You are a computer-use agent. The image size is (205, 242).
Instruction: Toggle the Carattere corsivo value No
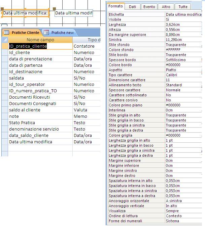tap(183, 100)
